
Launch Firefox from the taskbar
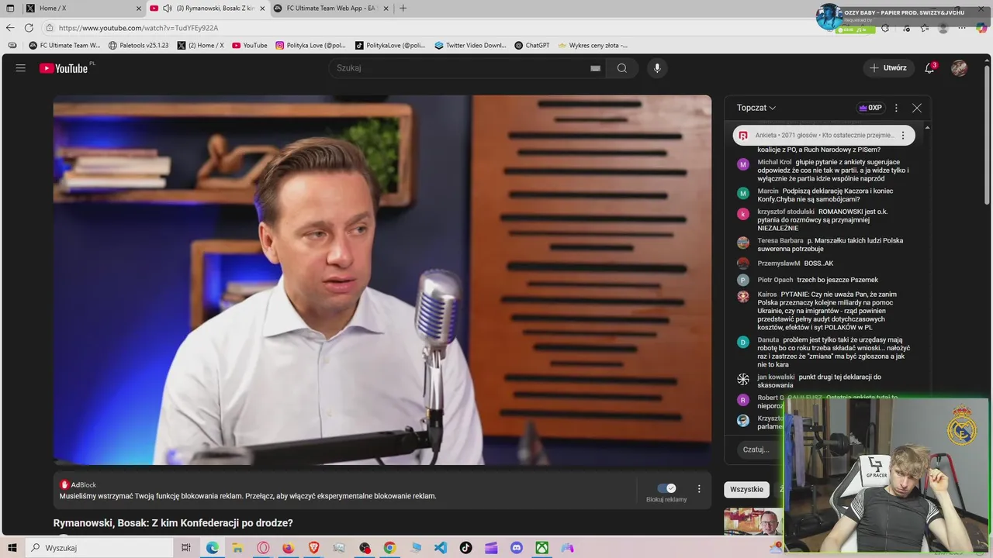[x=288, y=548]
